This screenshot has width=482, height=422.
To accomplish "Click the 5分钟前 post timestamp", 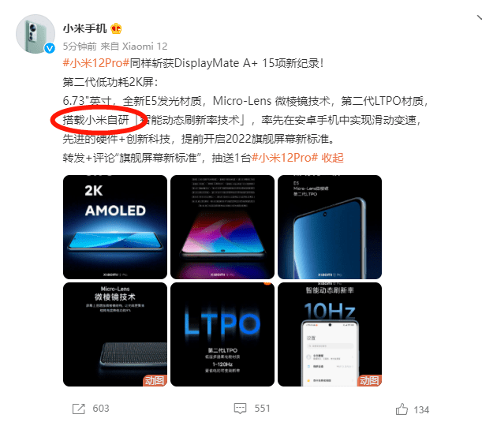I will click(80, 46).
